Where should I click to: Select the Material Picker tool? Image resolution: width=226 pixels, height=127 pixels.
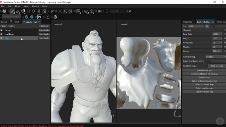(x=45, y=11)
